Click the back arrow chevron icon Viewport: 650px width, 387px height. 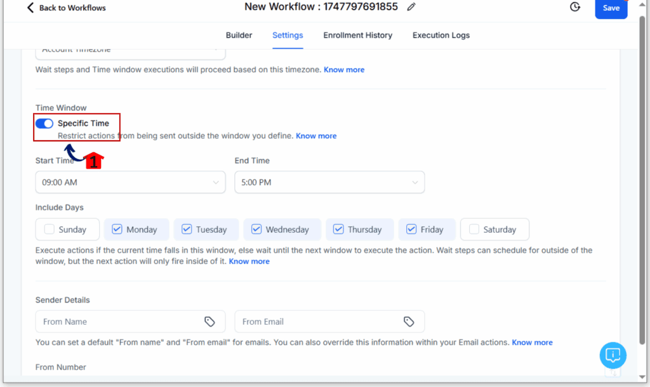[x=30, y=8]
